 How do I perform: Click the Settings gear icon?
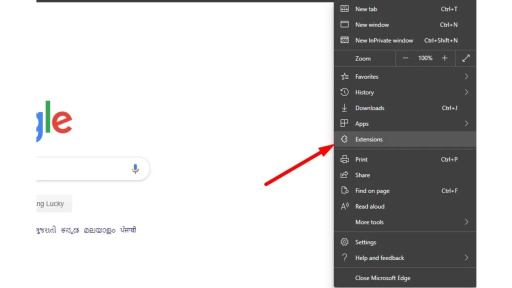tap(344, 242)
